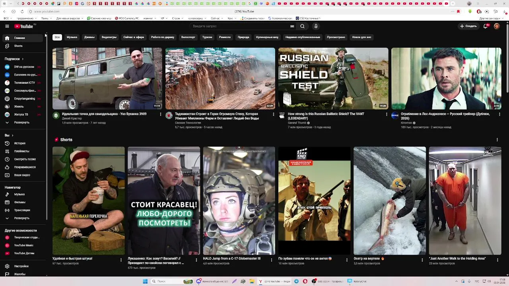Select the Новое для вас chip

361,37
